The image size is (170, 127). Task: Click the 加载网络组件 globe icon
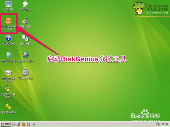26,57
